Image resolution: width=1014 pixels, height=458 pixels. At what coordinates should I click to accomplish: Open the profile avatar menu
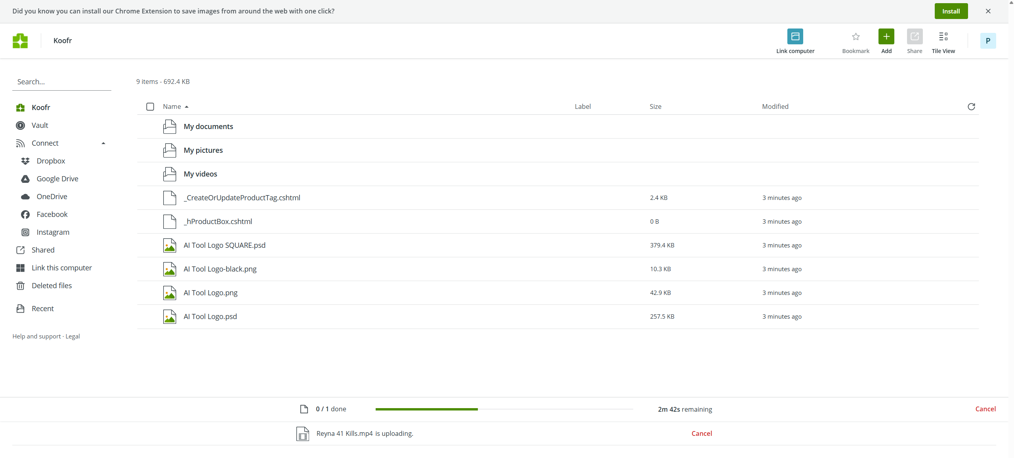pos(987,40)
